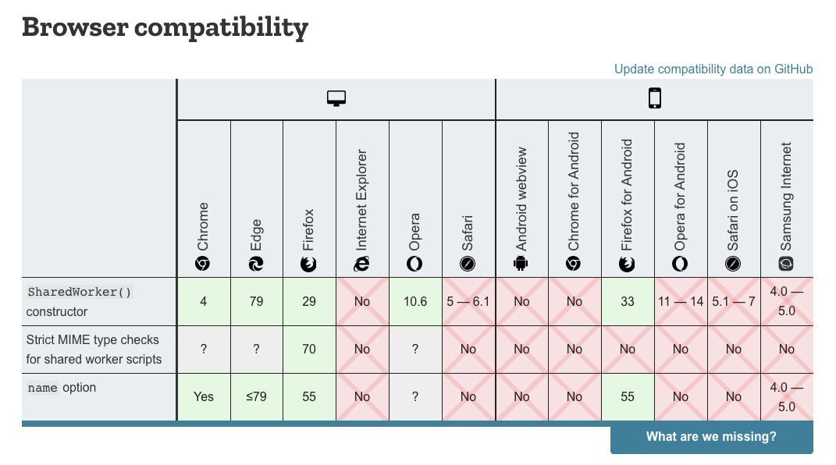836x465 pixels.
Task: Click the Edge browser logo icon
Action: tap(256, 264)
